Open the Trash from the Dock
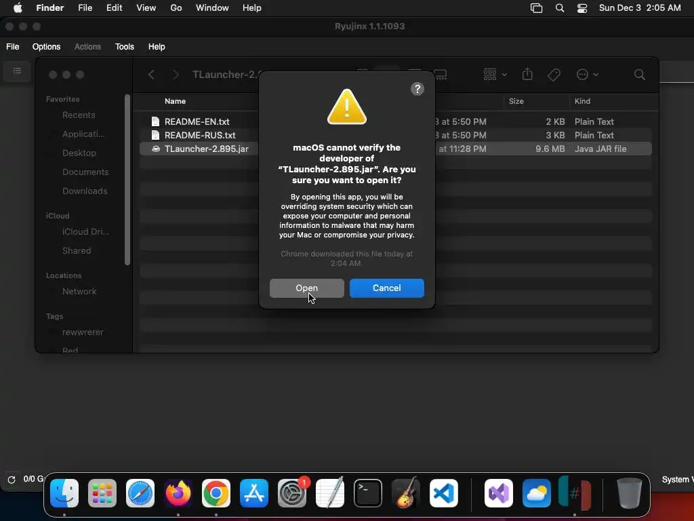The image size is (694, 521). 629,493
